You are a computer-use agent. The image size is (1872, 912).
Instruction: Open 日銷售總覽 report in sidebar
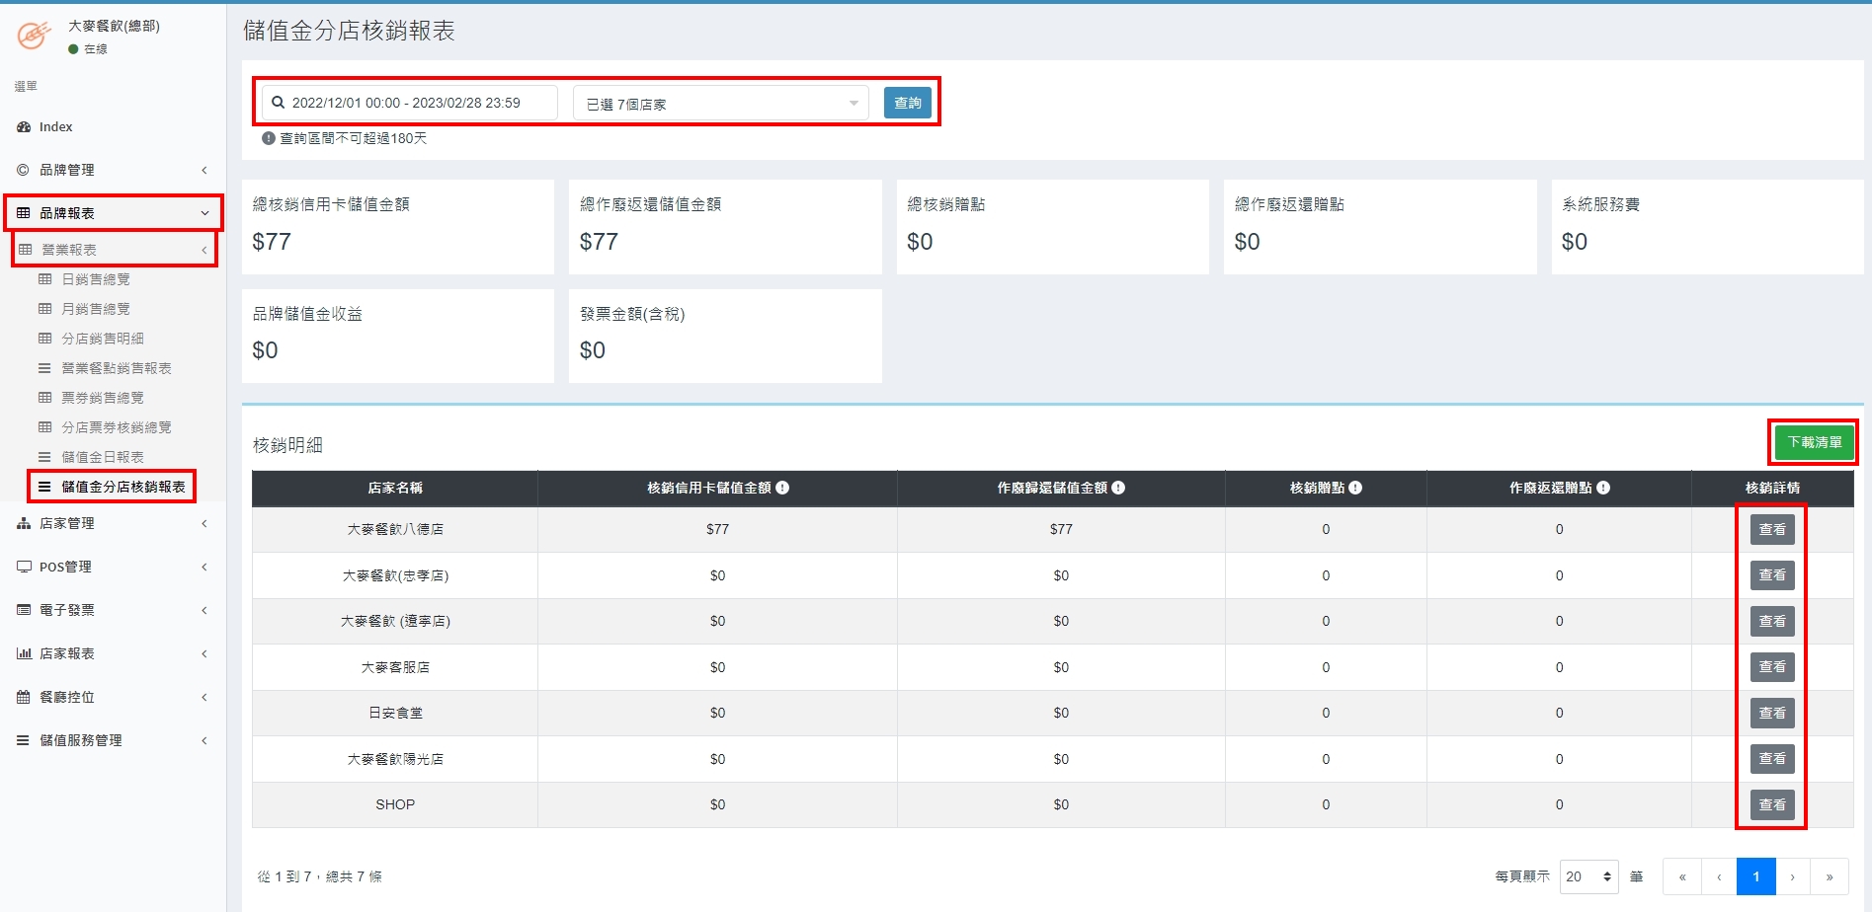[96, 279]
